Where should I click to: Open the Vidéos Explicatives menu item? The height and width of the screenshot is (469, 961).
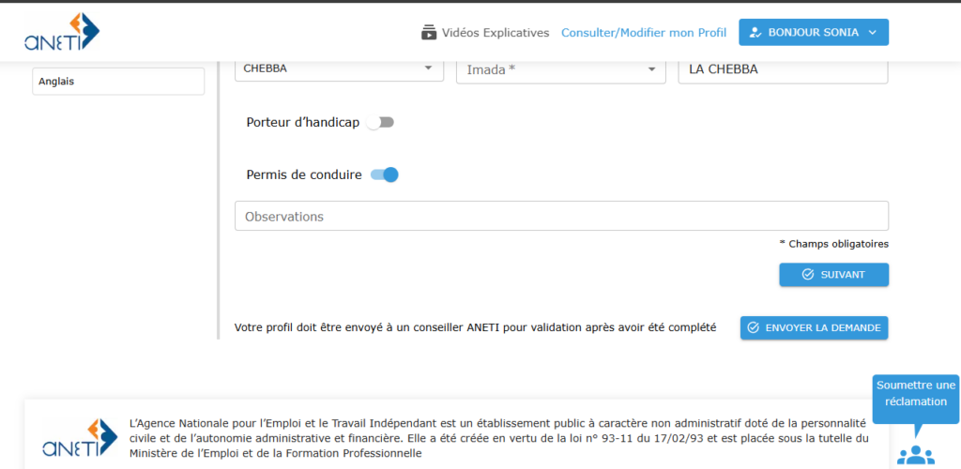click(x=495, y=33)
